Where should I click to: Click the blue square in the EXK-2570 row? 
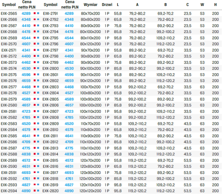pyautogui.click(x=38, y=44)
